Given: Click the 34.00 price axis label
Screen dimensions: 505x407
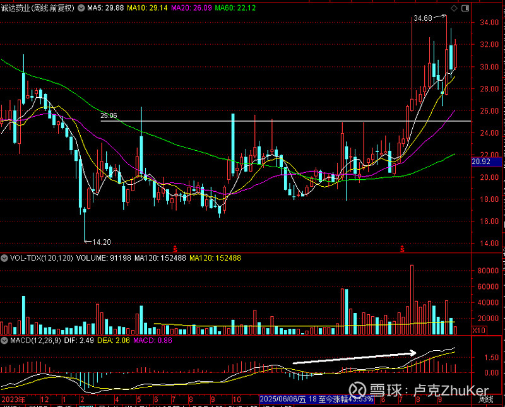Looking at the screenshot, I should [x=489, y=23].
